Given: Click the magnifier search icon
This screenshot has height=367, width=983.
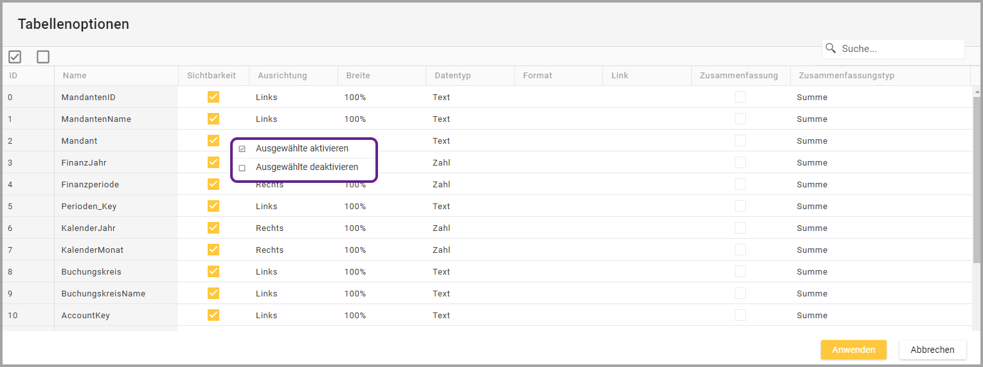Looking at the screenshot, I should pyautogui.click(x=831, y=49).
